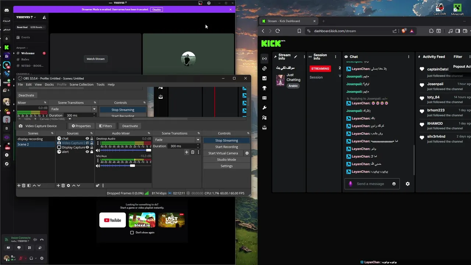
Task: Toggle visibility of Display Capture source
Action: point(87,147)
